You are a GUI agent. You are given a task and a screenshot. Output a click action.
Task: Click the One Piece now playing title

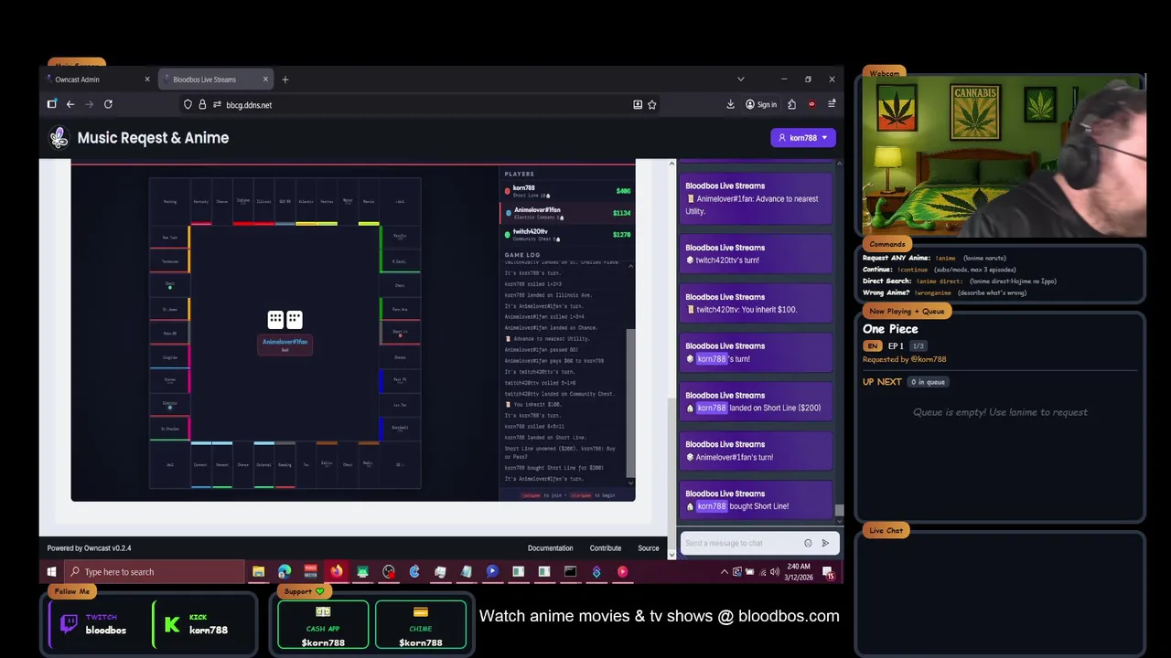(x=890, y=329)
